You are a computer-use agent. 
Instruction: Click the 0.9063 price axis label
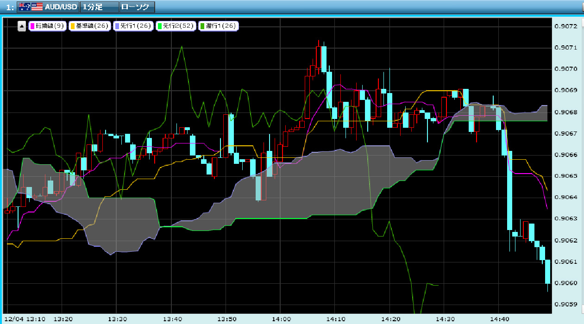pyautogui.click(x=566, y=219)
